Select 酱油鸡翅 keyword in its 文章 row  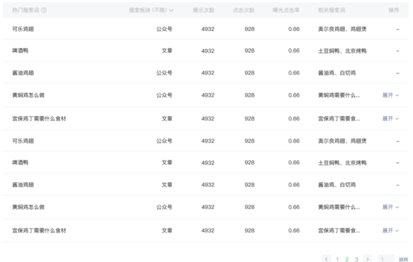pyautogui.click(x=23, y=185)
